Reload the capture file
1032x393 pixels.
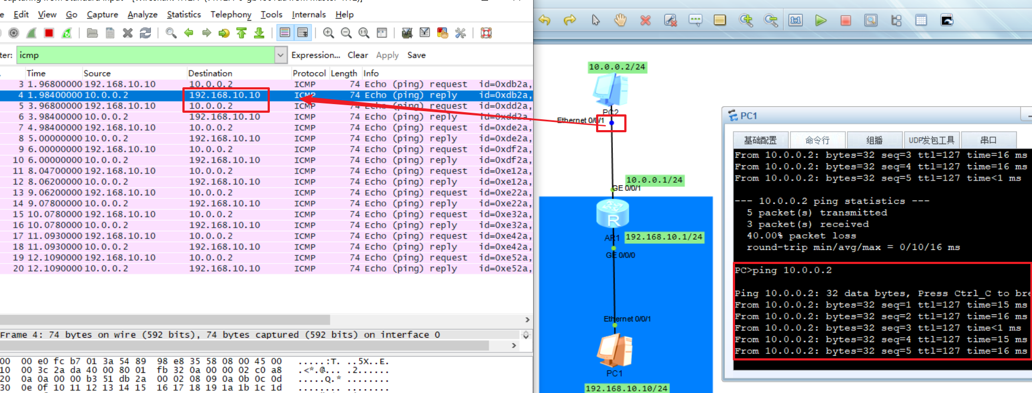tap(145, 33)
